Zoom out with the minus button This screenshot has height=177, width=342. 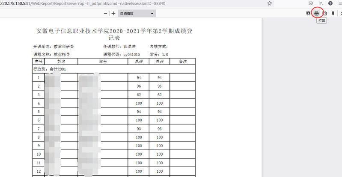(x=106, y=13)
